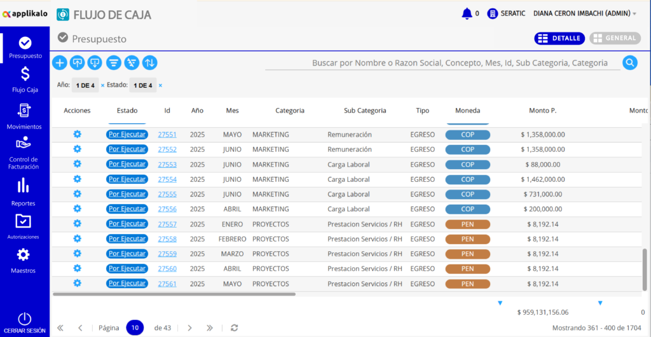
Task: Click the SERATIC company icon
Action: tap(493, 14)
